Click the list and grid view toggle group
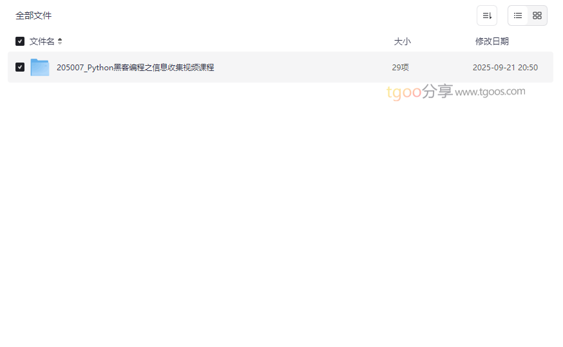563x347 pixels. click(528, 15)
